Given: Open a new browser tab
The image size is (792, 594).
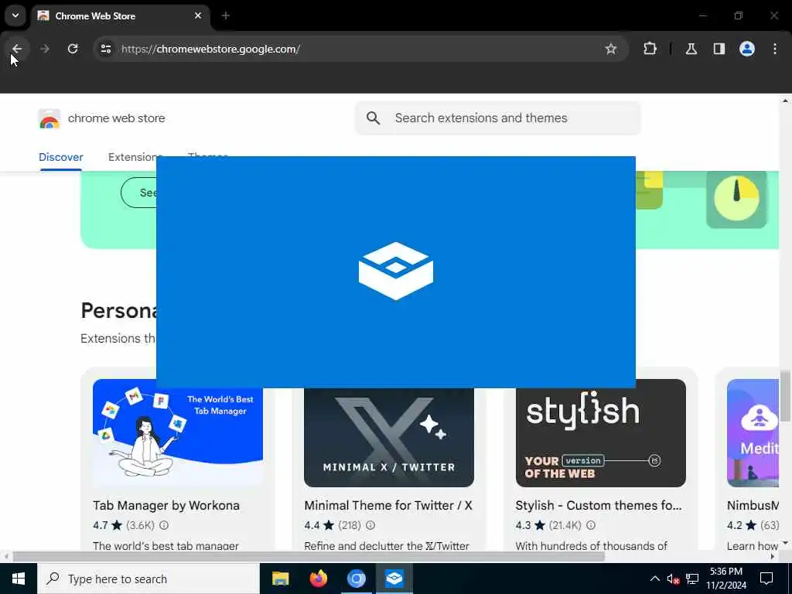Looking at the screenshot, I should tap(225, 15).
